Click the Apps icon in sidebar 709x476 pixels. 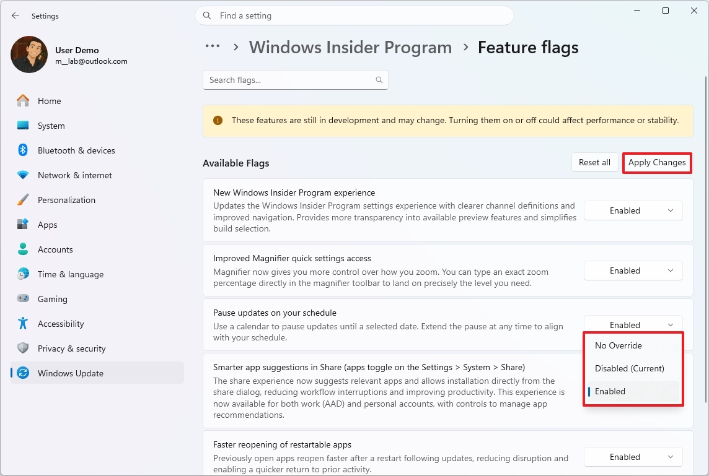pos(23,225)
